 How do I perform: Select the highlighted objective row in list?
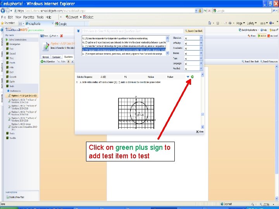click(x=124, y=50)
